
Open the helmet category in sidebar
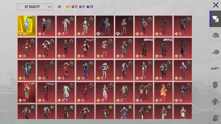[215, 36]
